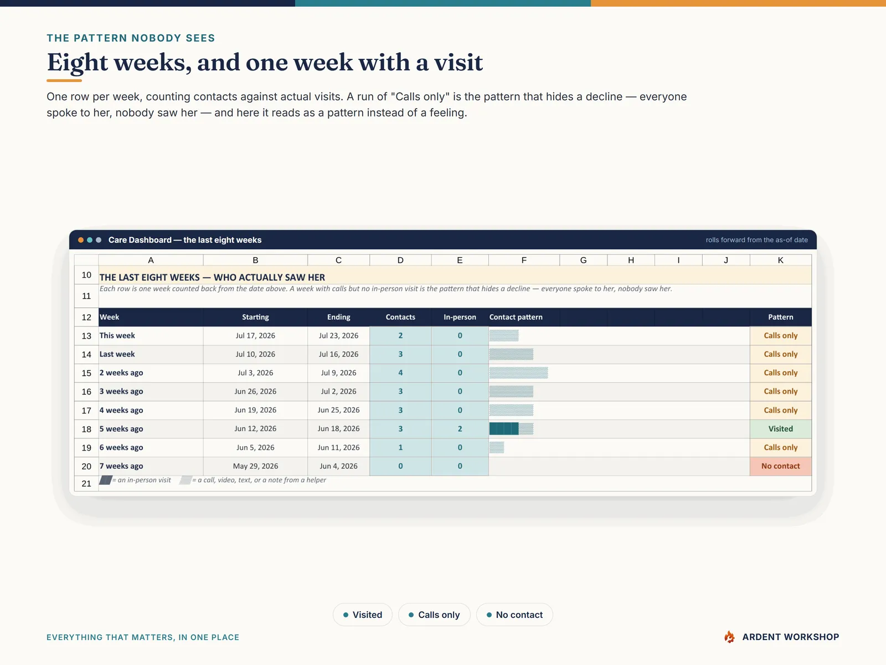
Task: Click in-person value 2 for 5 weeks ago
Action: point(460,429)
